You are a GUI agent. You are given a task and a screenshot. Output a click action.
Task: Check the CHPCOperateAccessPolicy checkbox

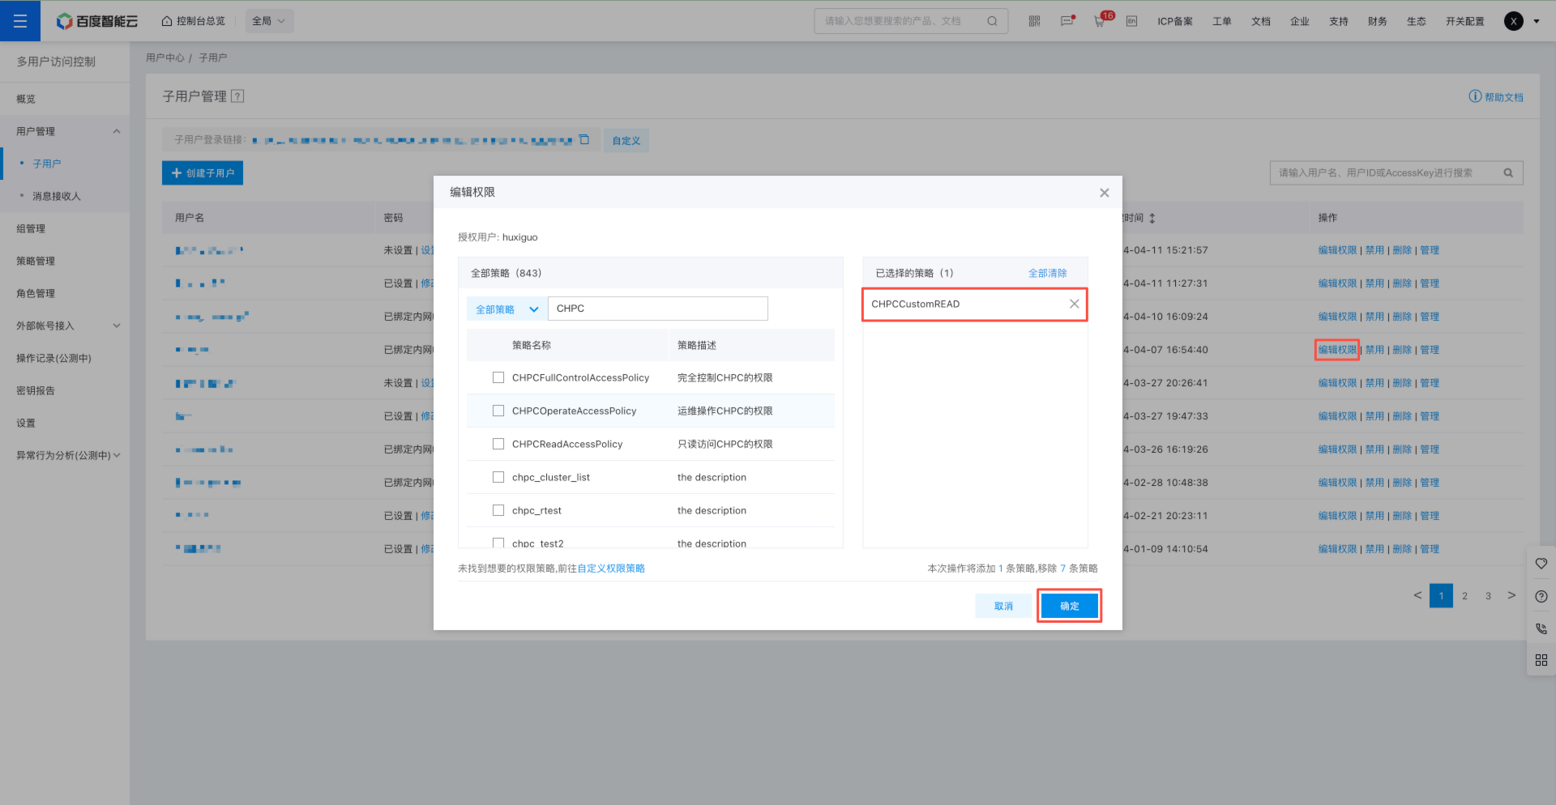click(x=498, y=411)
